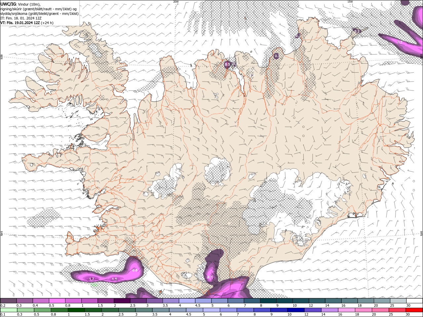This screenshot has height=317, width=423.
Task: Pick the pink 18 rain legend swatch
Action: (363, 310)
